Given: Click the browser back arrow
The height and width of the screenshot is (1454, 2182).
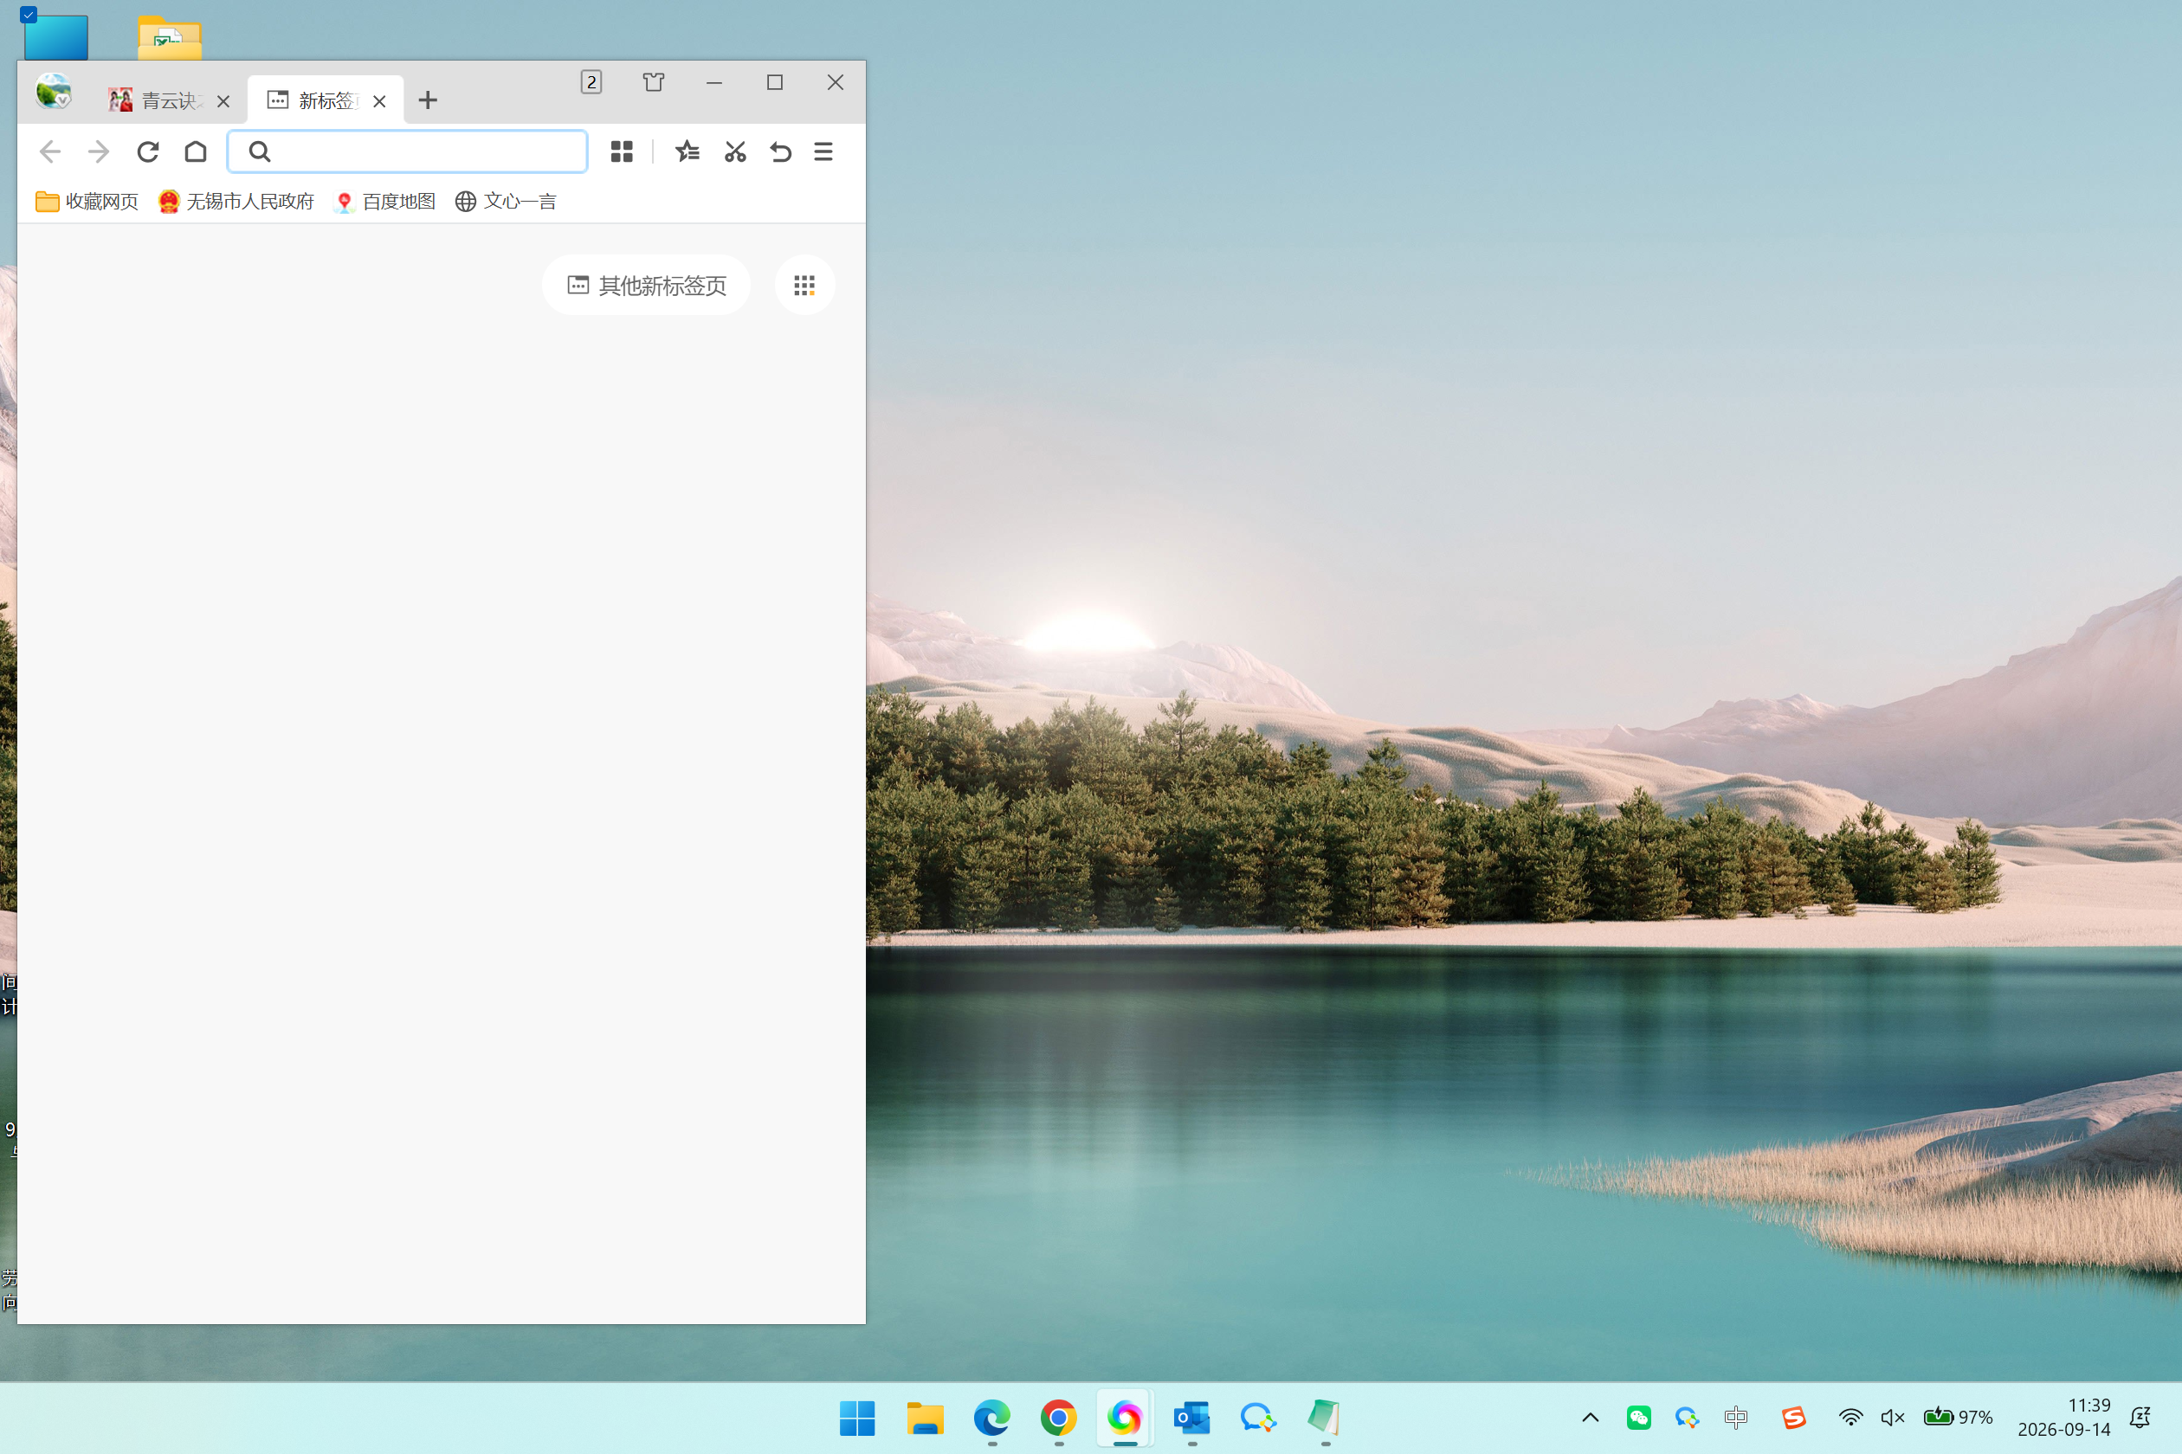Looking at the screenshot, I should click(x=50, y=151).
